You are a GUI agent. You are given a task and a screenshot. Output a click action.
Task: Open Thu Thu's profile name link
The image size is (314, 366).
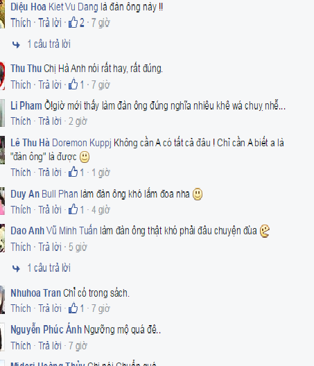click(26, 69)
